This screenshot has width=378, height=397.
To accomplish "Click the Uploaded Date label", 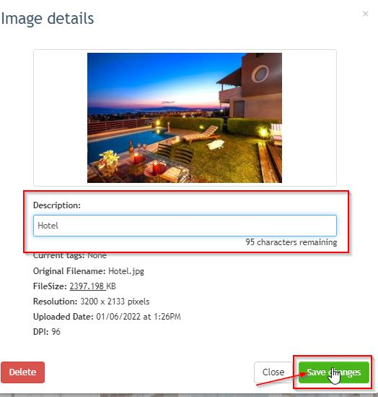I will [63, 317].
